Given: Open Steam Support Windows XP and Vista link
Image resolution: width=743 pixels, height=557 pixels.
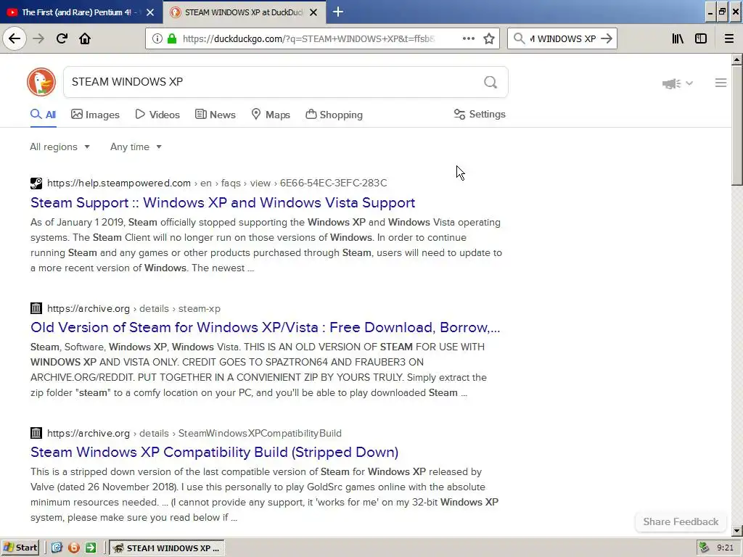Looking at the screenshot, I should click(223, 203).
